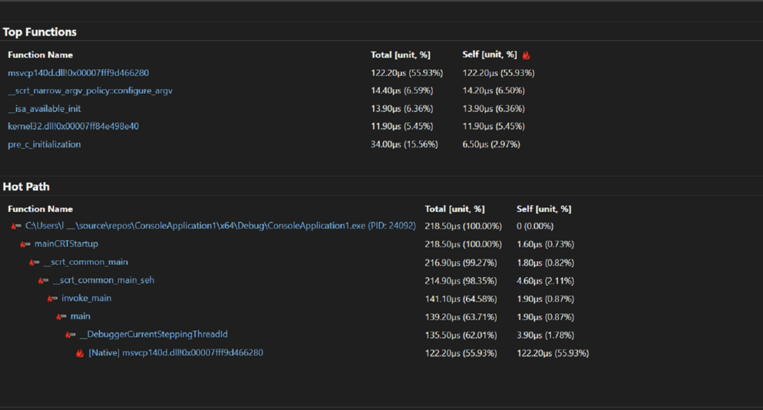763x410 pixels.
Task: Click Top Functions Function Name column header
Action: coord(40,55)
